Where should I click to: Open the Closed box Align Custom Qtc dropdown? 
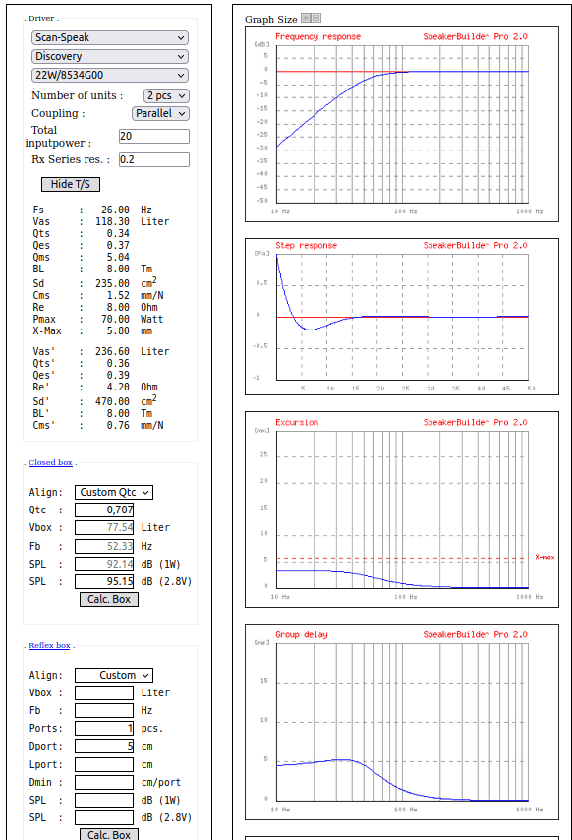click(114, 492)
